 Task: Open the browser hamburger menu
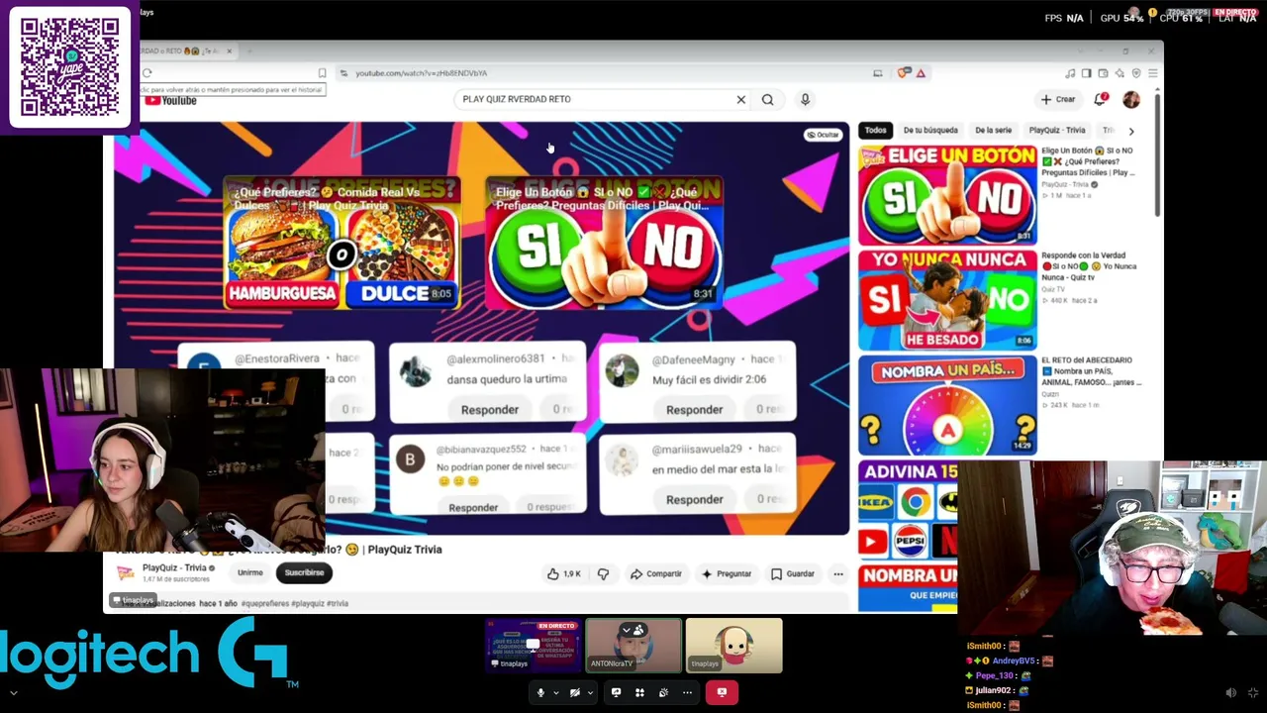[x=1152, y=73]
